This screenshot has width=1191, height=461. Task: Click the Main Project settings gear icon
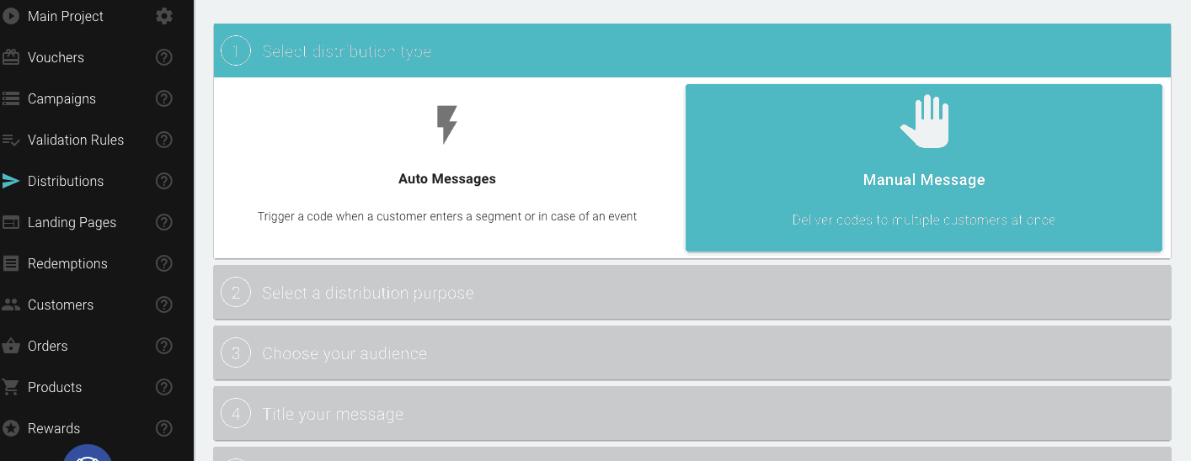[164, 16]
